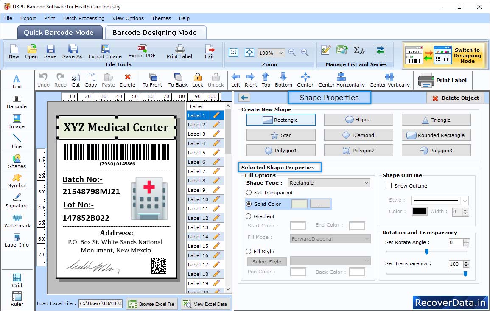Click the Undo icon
Viewport: 490px width, 311px height.
tap(43, 80)
